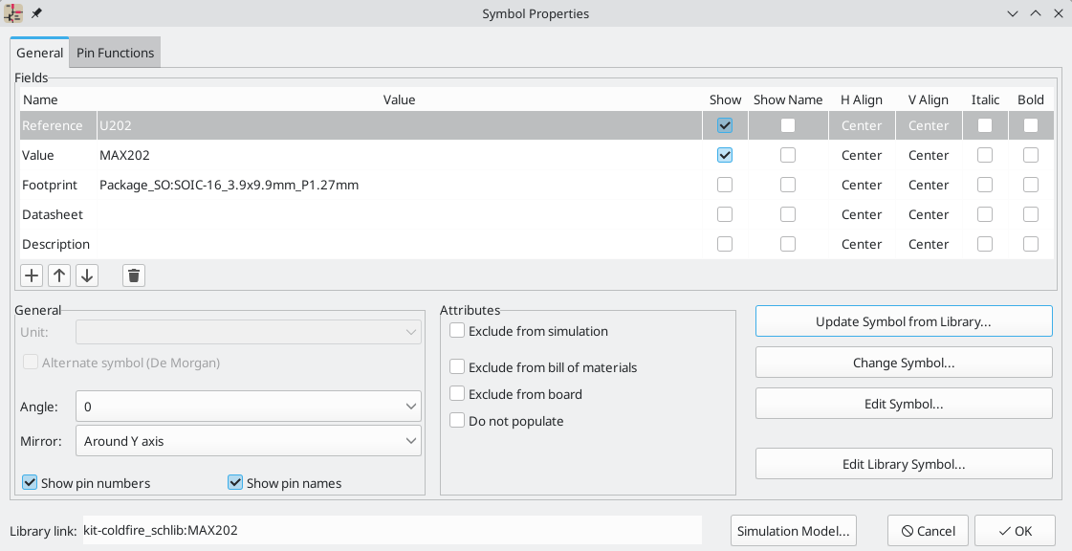Uncheck Show for the Value field
The image size is (1072, 551).
724,155
